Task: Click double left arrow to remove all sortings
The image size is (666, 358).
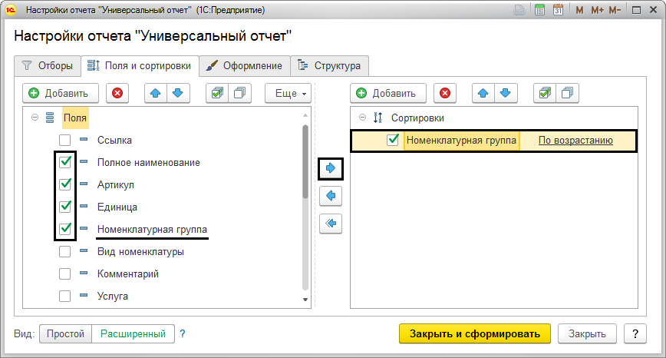Action: 330,224
